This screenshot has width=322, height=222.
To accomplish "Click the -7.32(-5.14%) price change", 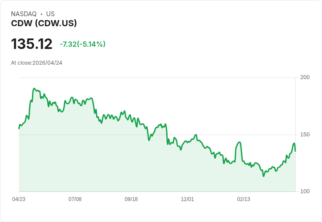I will 83,44.
